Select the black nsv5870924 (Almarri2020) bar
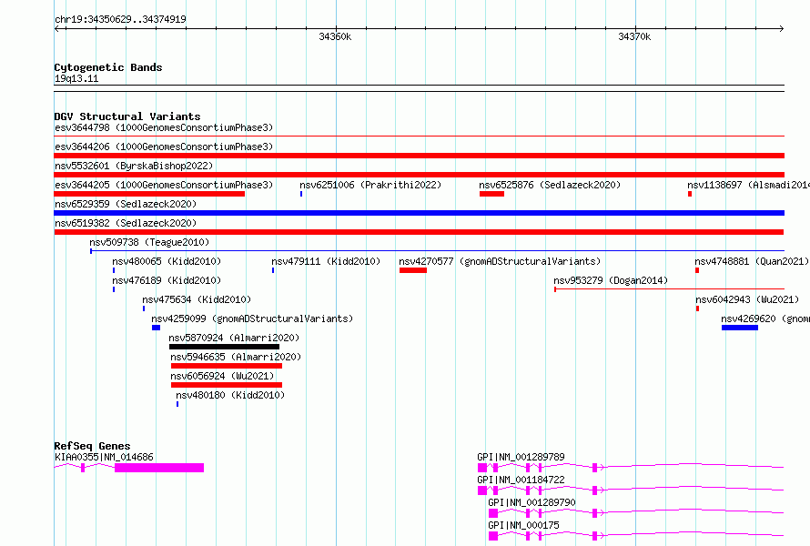 click(x=224, y=347)
